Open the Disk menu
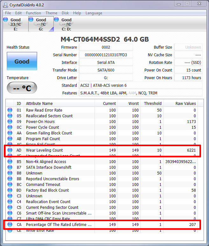This screenshot has width=209, height=246. point(65,13)
